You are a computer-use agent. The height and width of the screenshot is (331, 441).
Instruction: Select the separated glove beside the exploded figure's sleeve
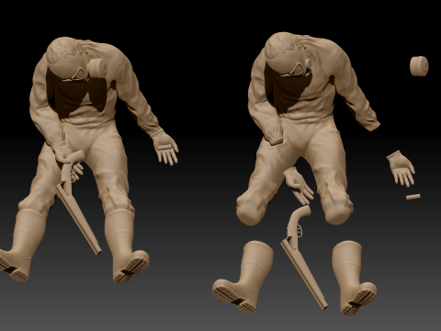pos(401,168)
